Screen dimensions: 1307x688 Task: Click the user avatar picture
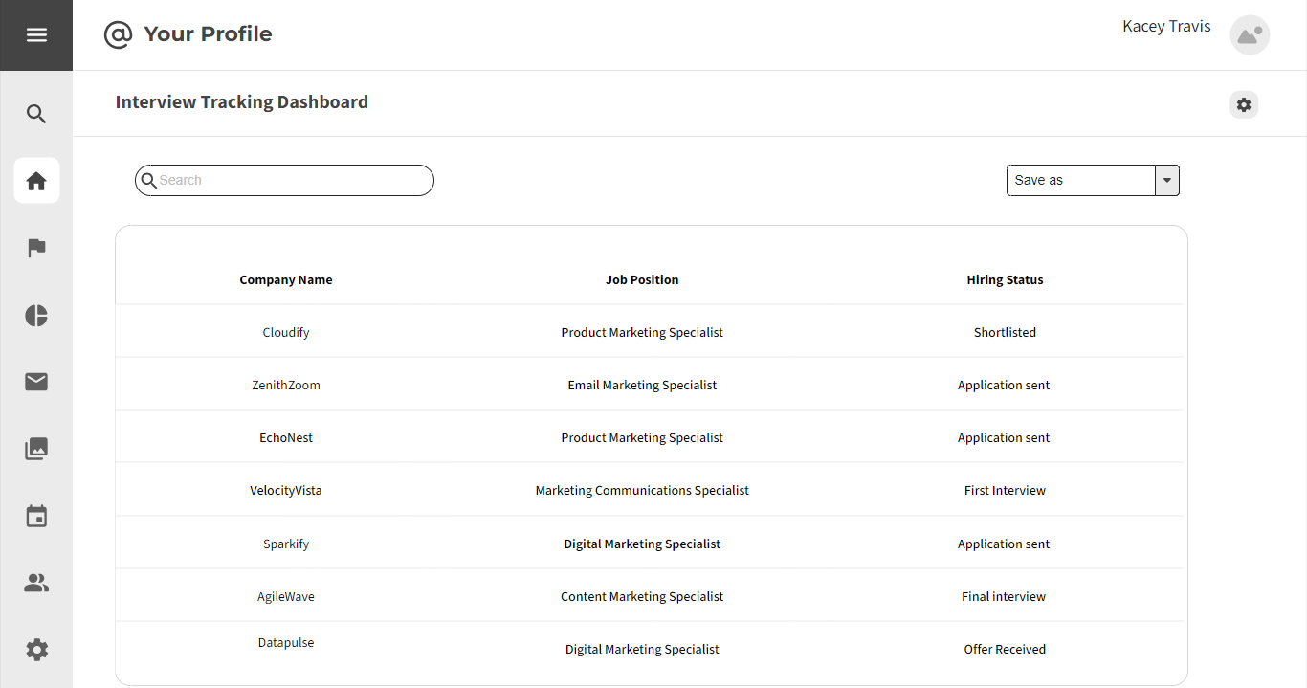tap(1249, 35)
